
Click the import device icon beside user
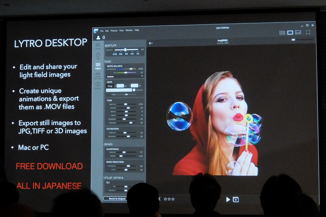click(103, 37)
